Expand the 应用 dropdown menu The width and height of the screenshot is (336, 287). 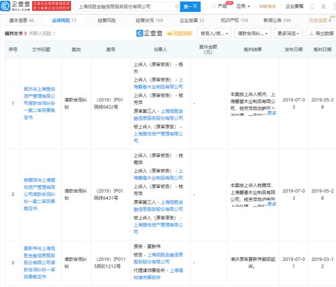coord(243,6)
